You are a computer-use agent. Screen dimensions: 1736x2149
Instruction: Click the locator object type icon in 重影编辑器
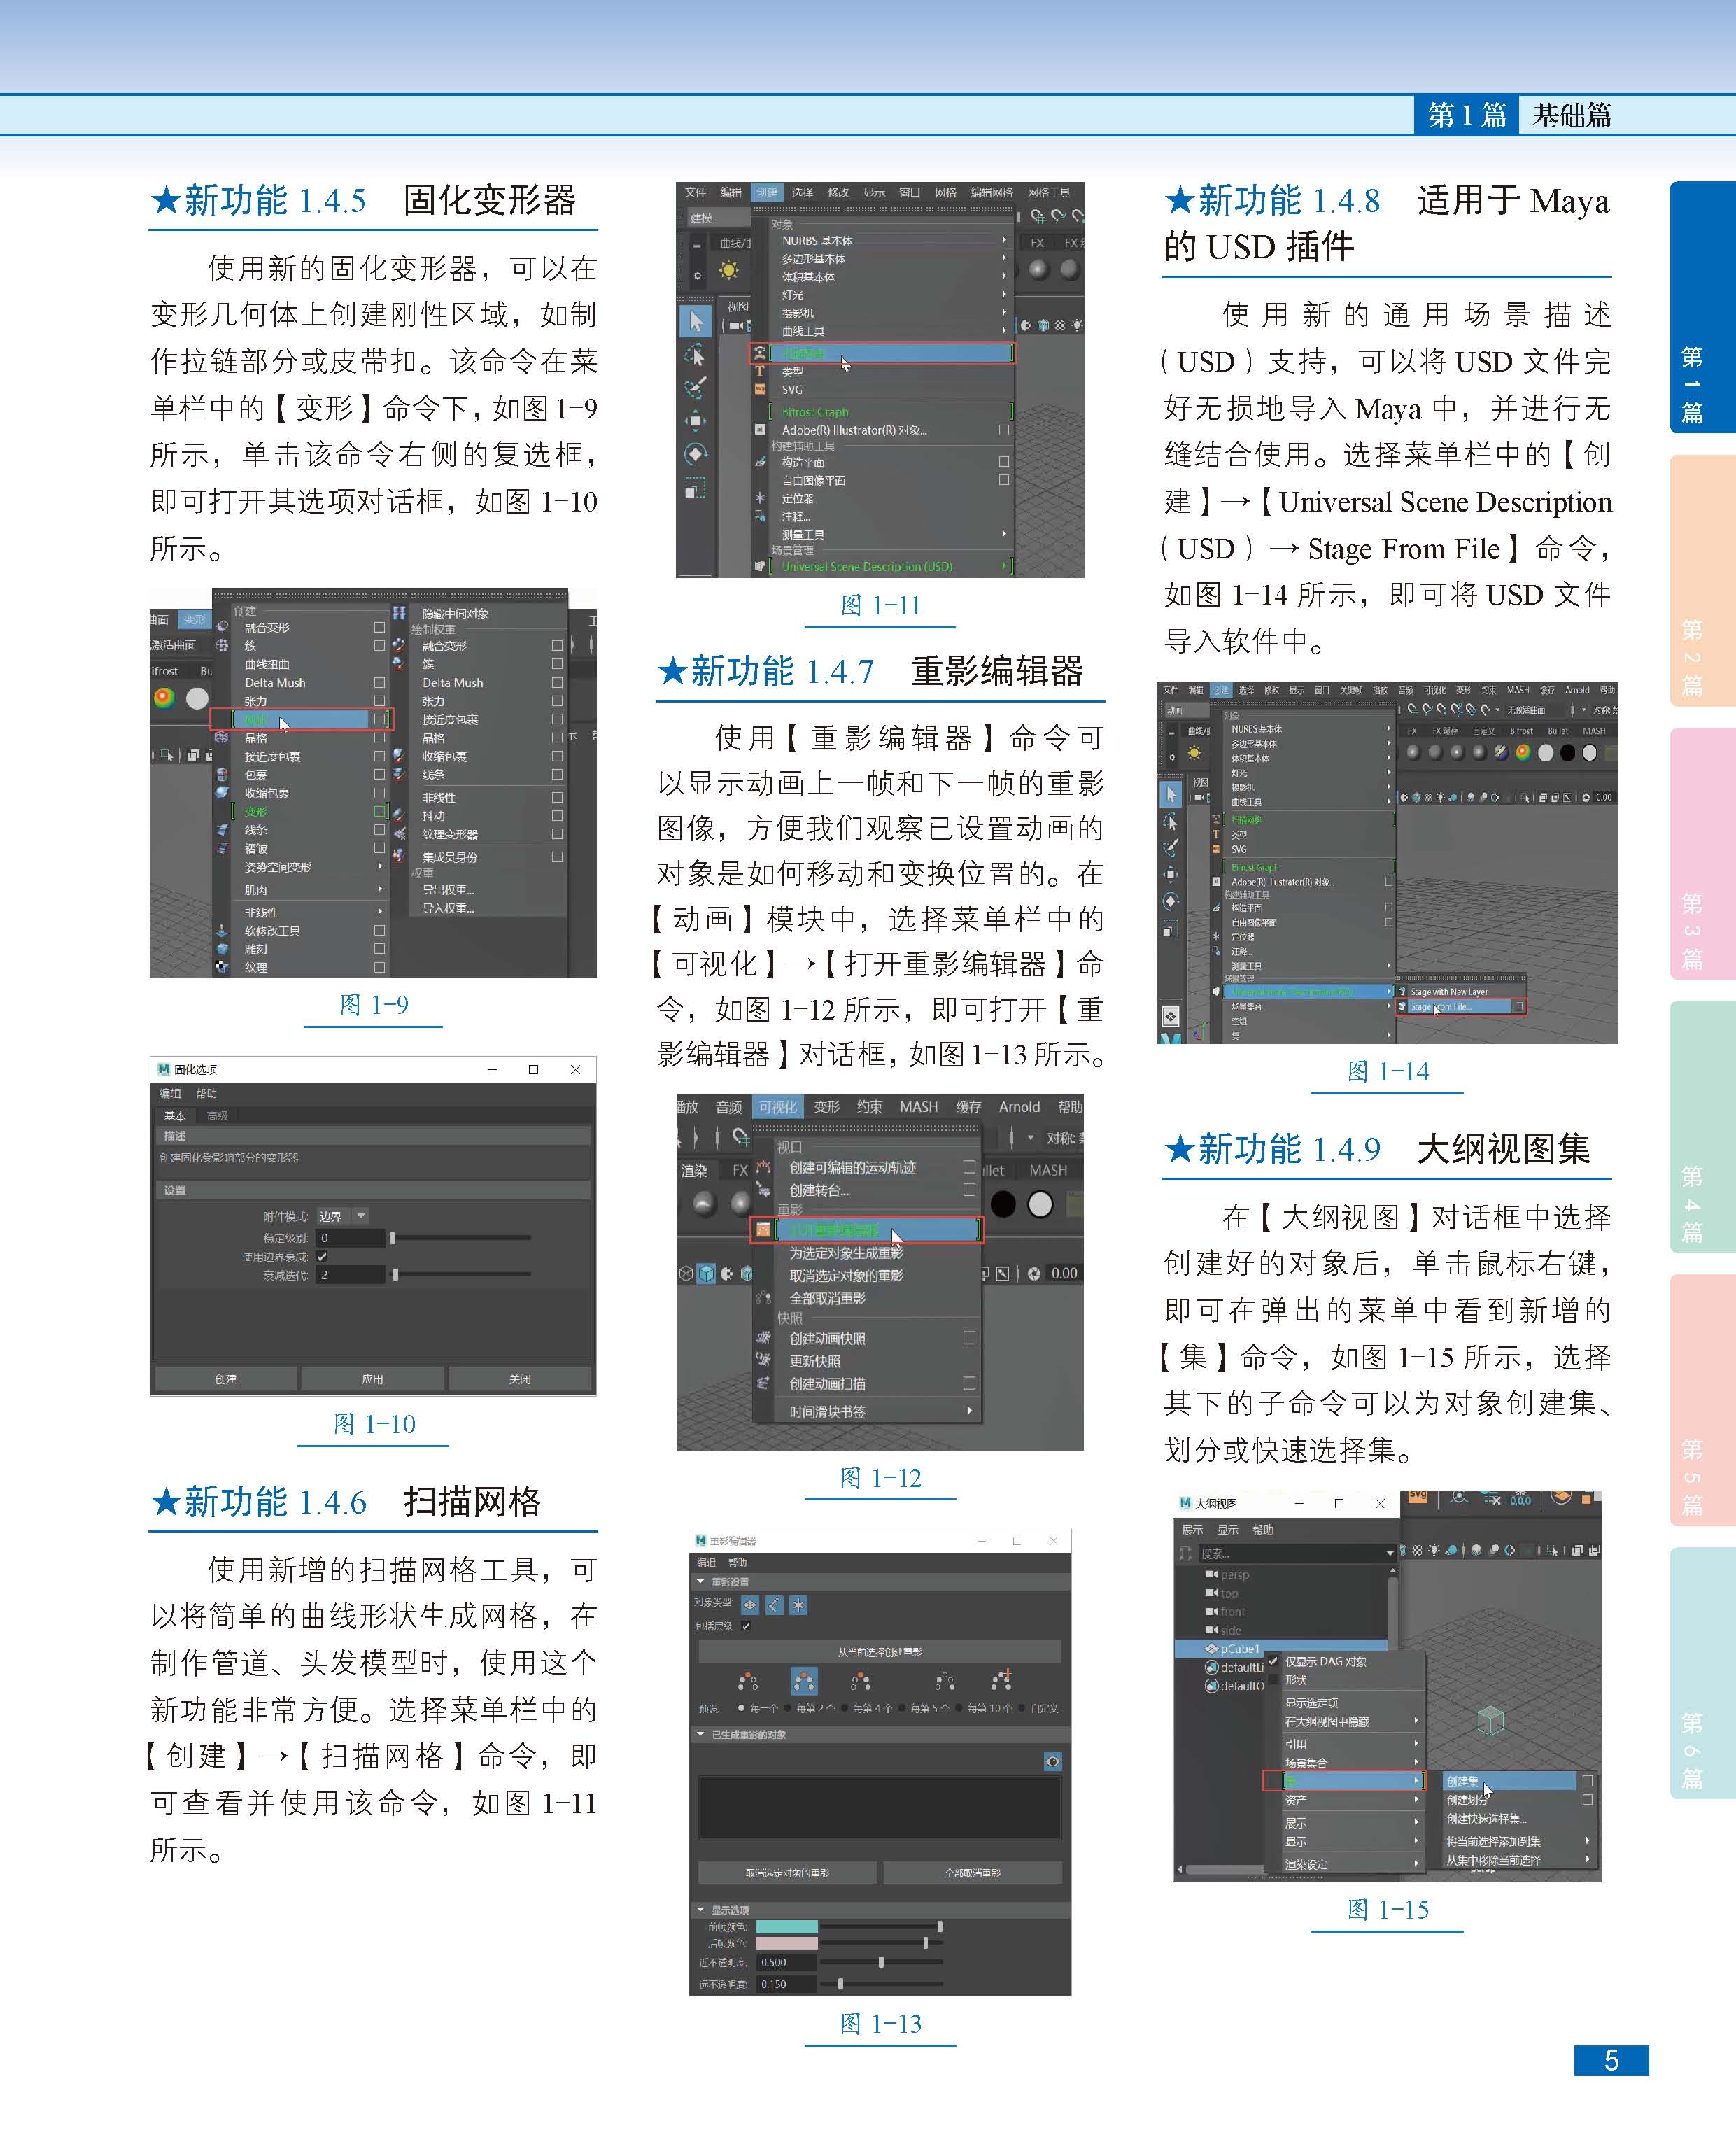(x=798, y=1606)
